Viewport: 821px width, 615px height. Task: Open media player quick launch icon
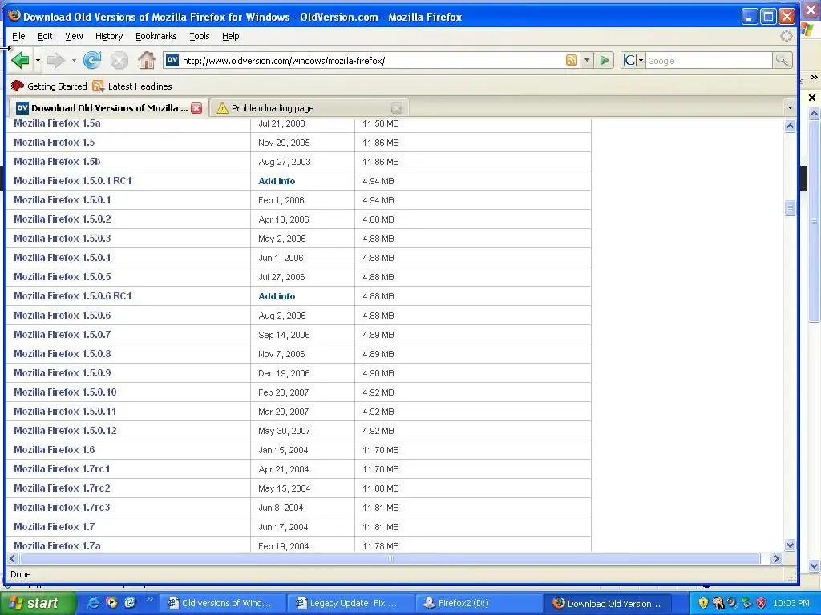(x=111, y=603)
